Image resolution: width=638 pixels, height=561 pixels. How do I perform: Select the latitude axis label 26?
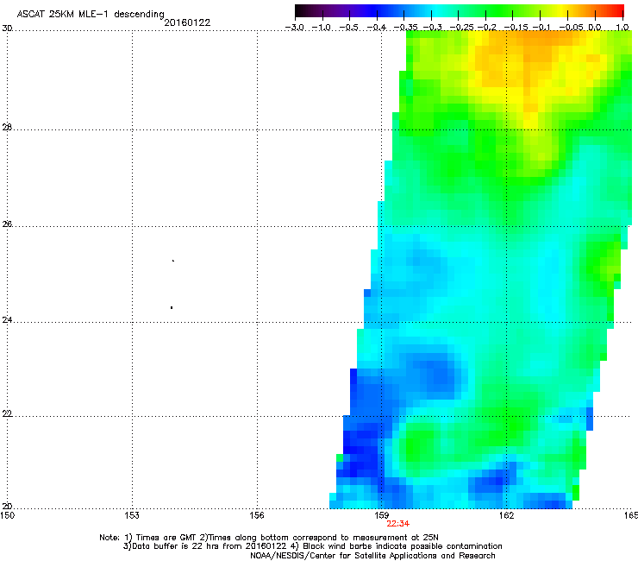7,224
